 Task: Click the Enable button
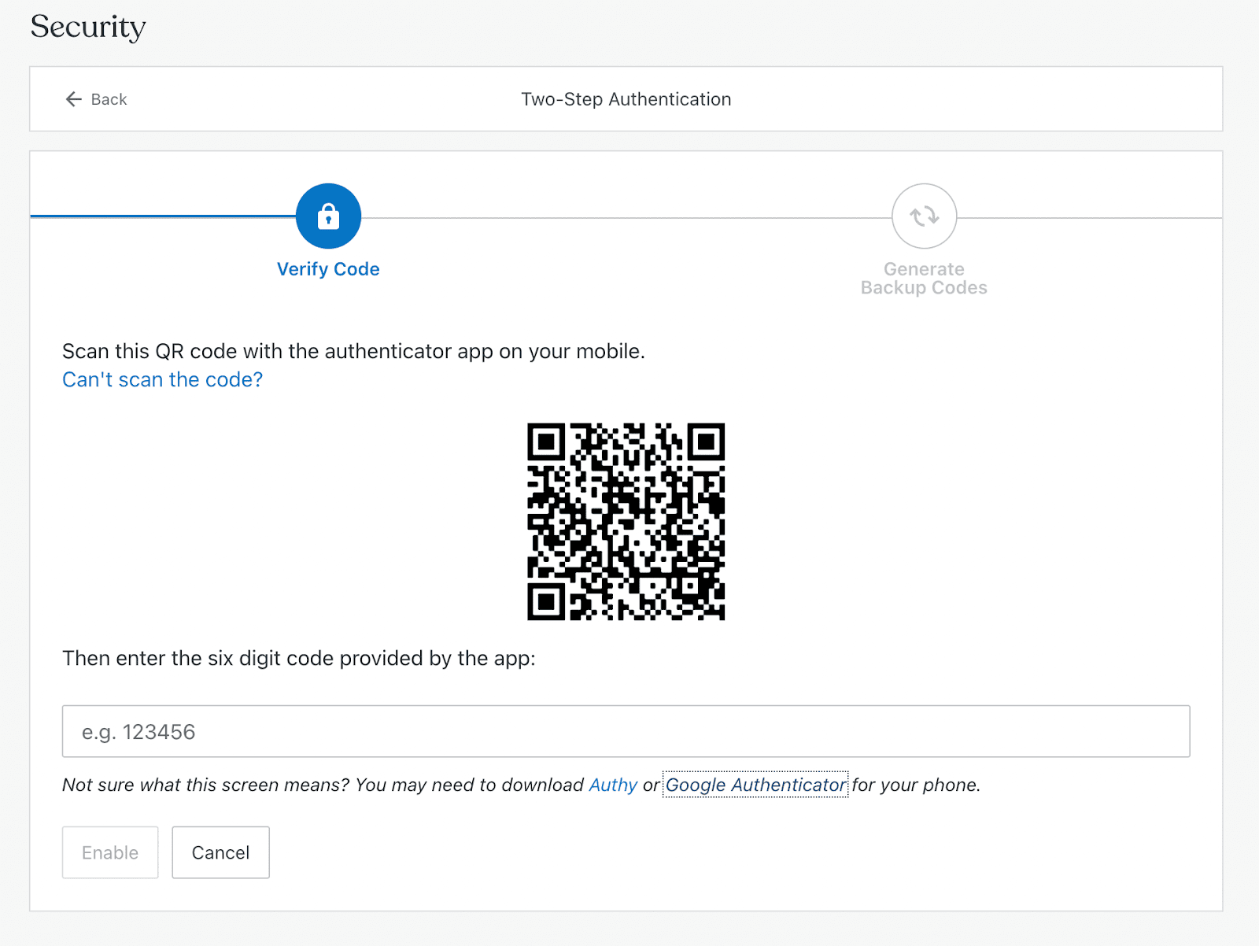[110, 852]
